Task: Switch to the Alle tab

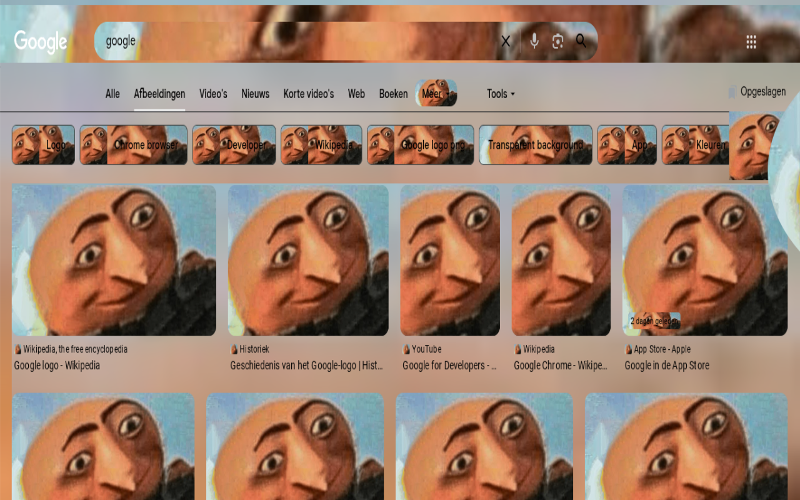Action: (112, 94)
